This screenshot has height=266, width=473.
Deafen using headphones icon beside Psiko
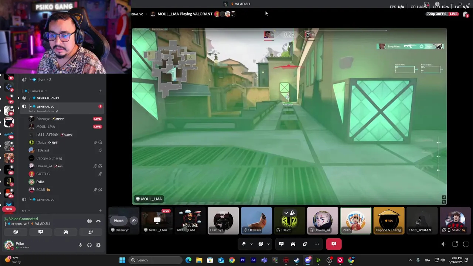coord(89,245)
